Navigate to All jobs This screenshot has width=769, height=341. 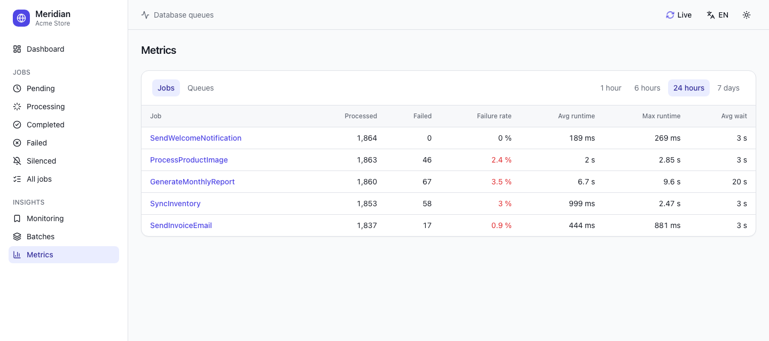click(x=64, y=179)
